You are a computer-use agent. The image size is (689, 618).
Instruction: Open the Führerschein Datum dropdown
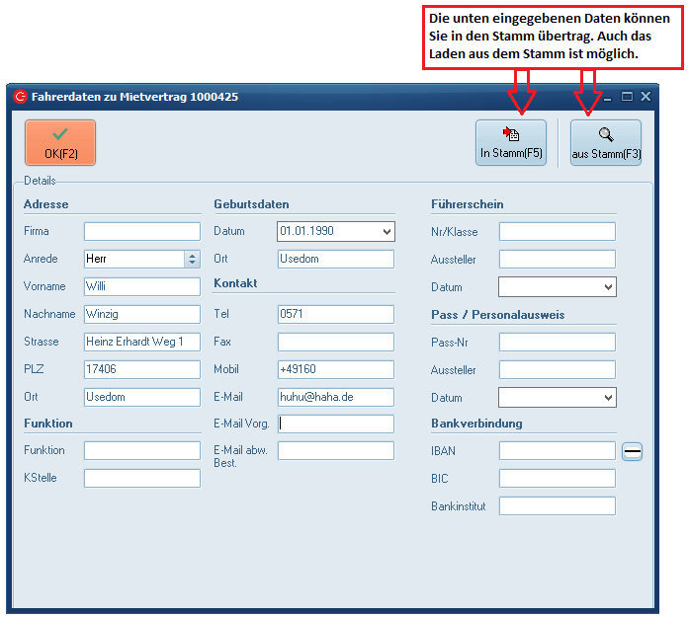coord(607,287)
